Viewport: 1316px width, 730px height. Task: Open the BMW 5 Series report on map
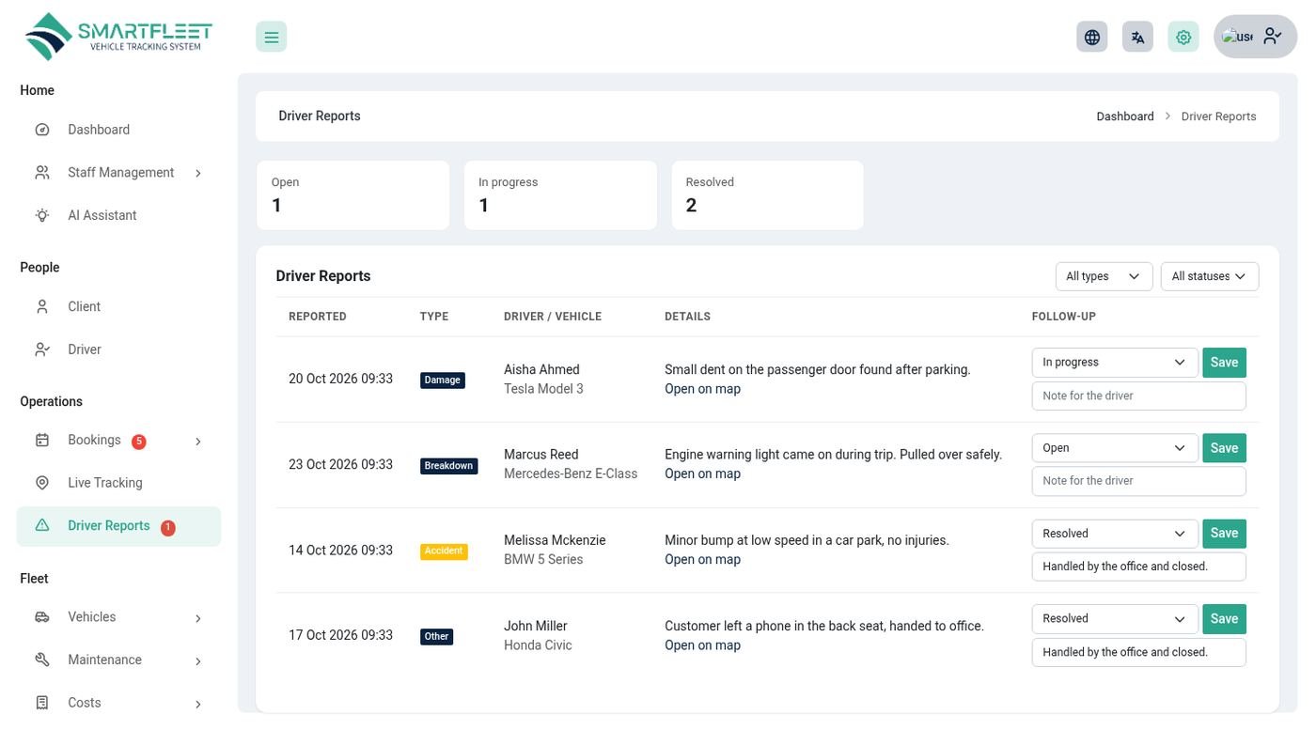tap(702, 559)
